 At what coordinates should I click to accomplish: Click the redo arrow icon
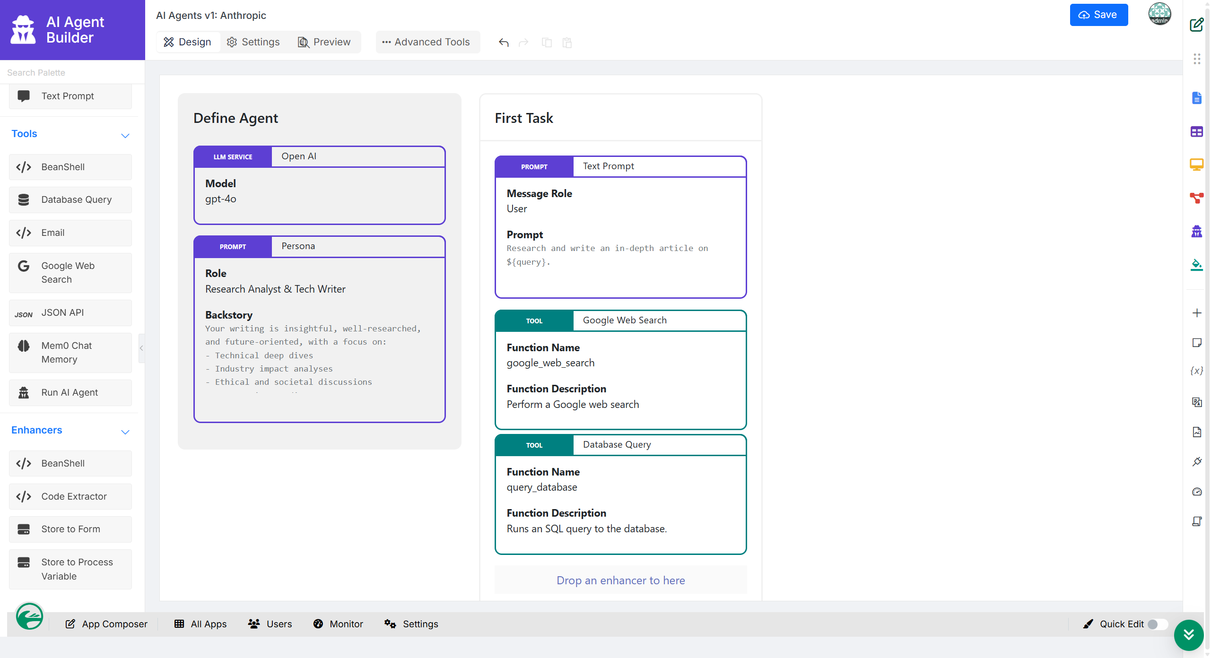click(x=523, y=43)
